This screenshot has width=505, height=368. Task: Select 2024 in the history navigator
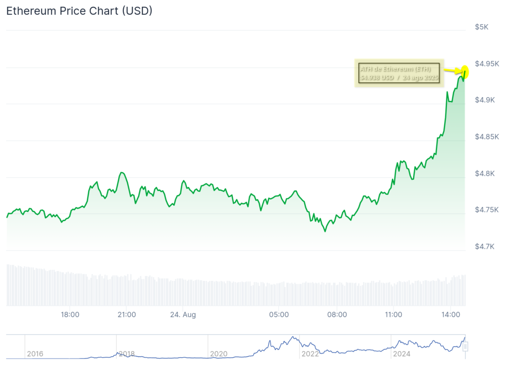tap(401, 354)
